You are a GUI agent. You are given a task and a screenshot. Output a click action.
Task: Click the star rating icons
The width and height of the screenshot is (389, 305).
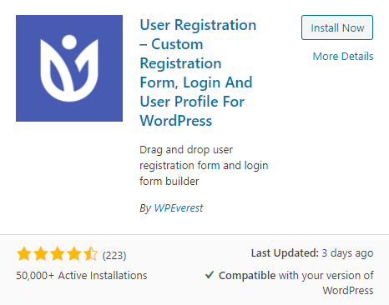[x=58, y=254]
